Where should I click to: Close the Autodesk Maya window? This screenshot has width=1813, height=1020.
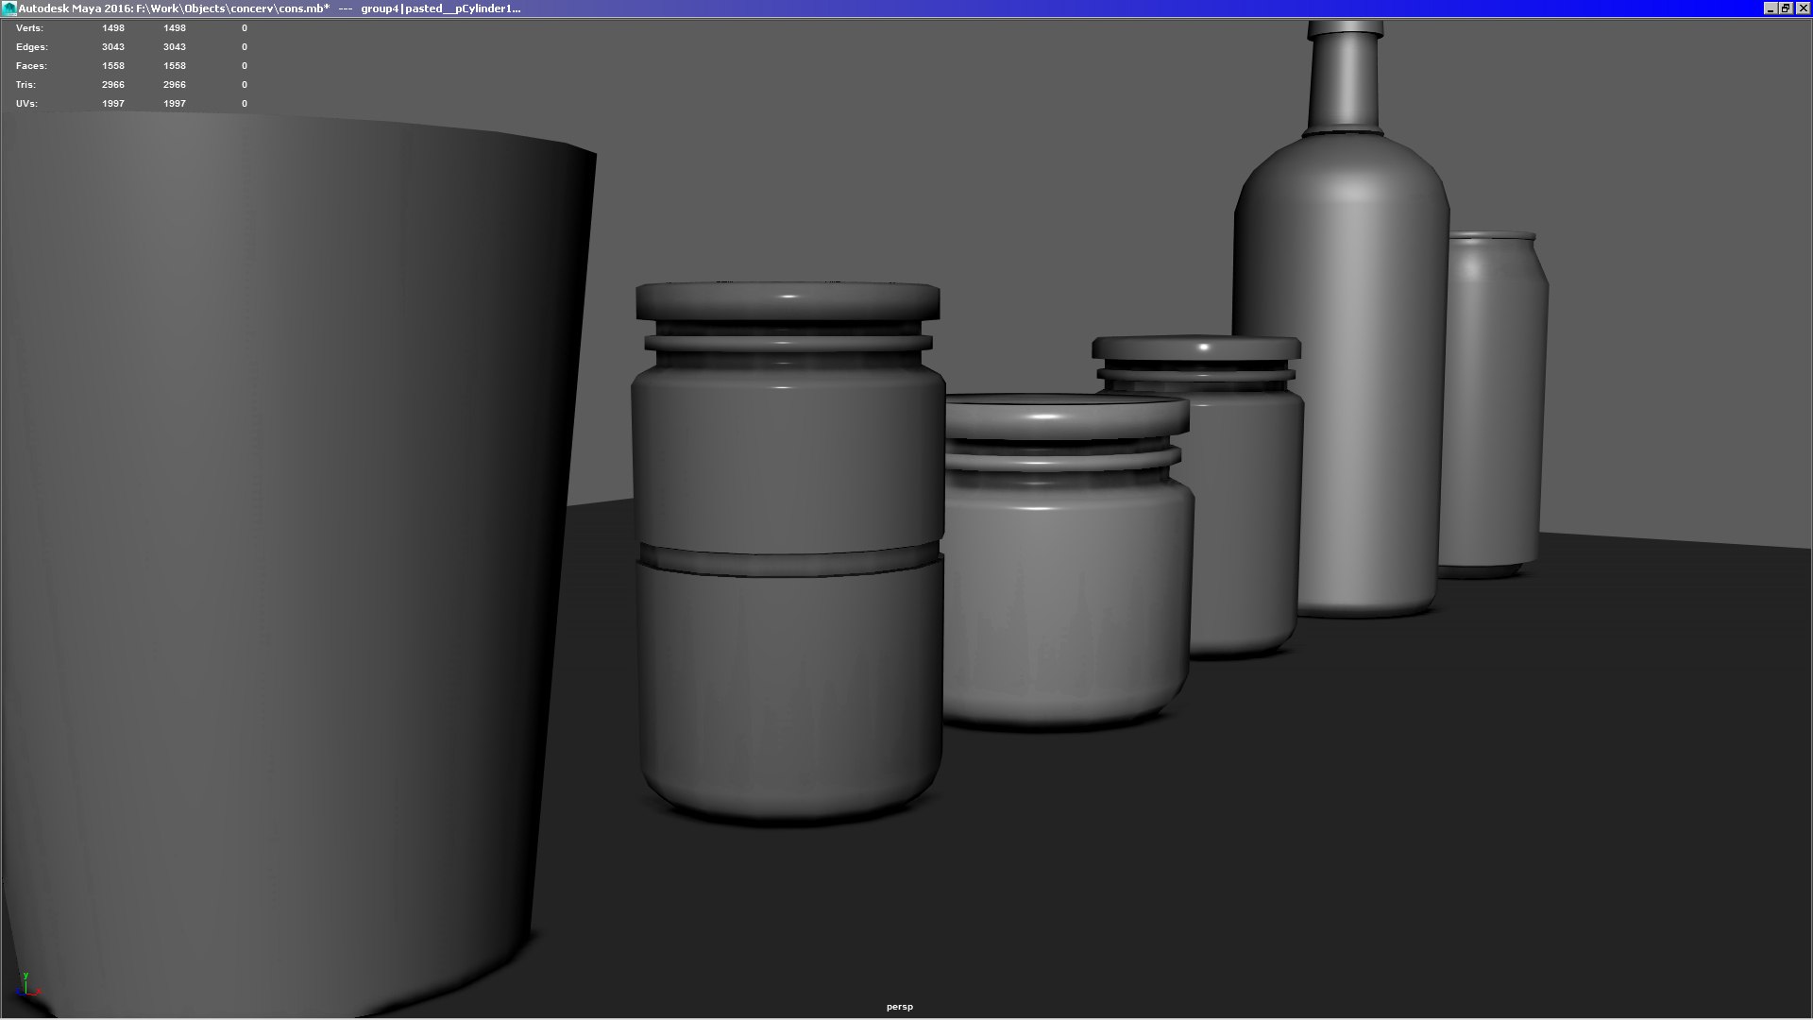pyautogui.click(x=1802, y=8)
